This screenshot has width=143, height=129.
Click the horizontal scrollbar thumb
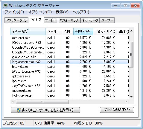click(x=42, y=102)
